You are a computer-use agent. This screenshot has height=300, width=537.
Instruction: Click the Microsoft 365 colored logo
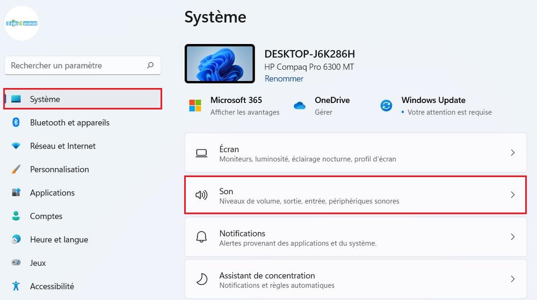click(195, 106)
